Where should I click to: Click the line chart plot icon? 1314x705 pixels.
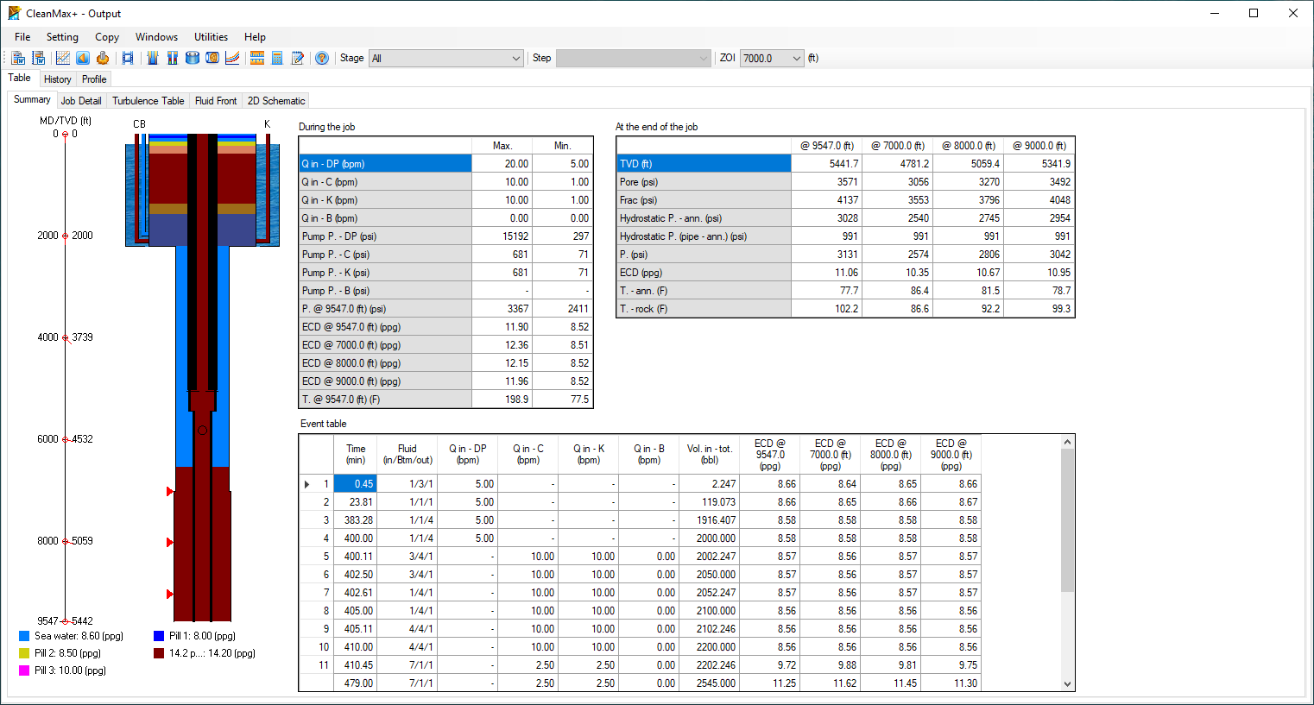63,58
